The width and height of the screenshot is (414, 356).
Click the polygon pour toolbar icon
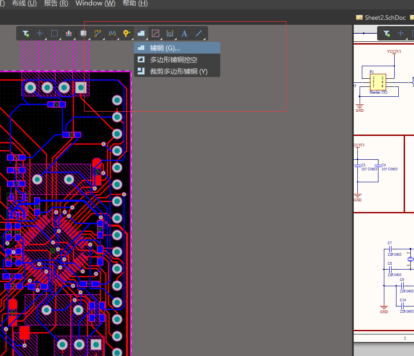point(141,33)
